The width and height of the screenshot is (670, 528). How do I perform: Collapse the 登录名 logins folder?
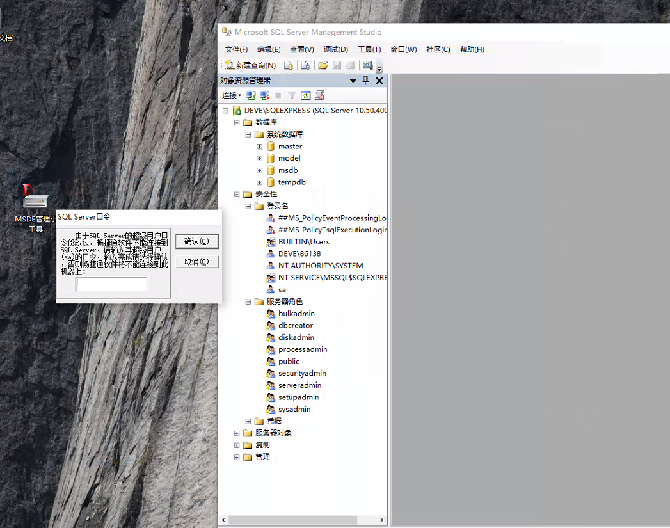tap(248, 206)
